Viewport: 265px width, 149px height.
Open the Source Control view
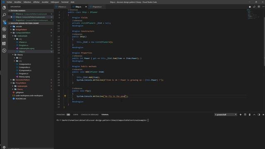pyautogui.click(x=4, y=22)
